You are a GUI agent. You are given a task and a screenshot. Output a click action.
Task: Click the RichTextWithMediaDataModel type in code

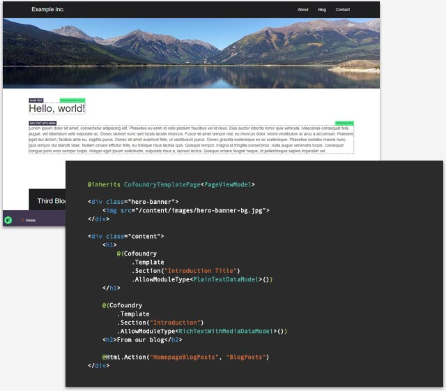(x=226, y=331)
